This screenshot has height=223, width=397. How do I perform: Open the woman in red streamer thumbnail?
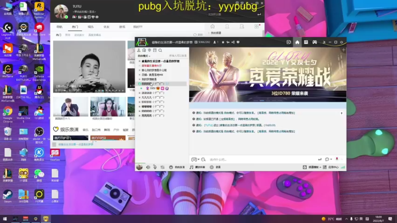tap(108, 107)
